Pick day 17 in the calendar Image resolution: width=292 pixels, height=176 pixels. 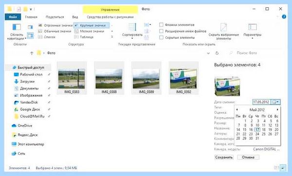point(257,130)
